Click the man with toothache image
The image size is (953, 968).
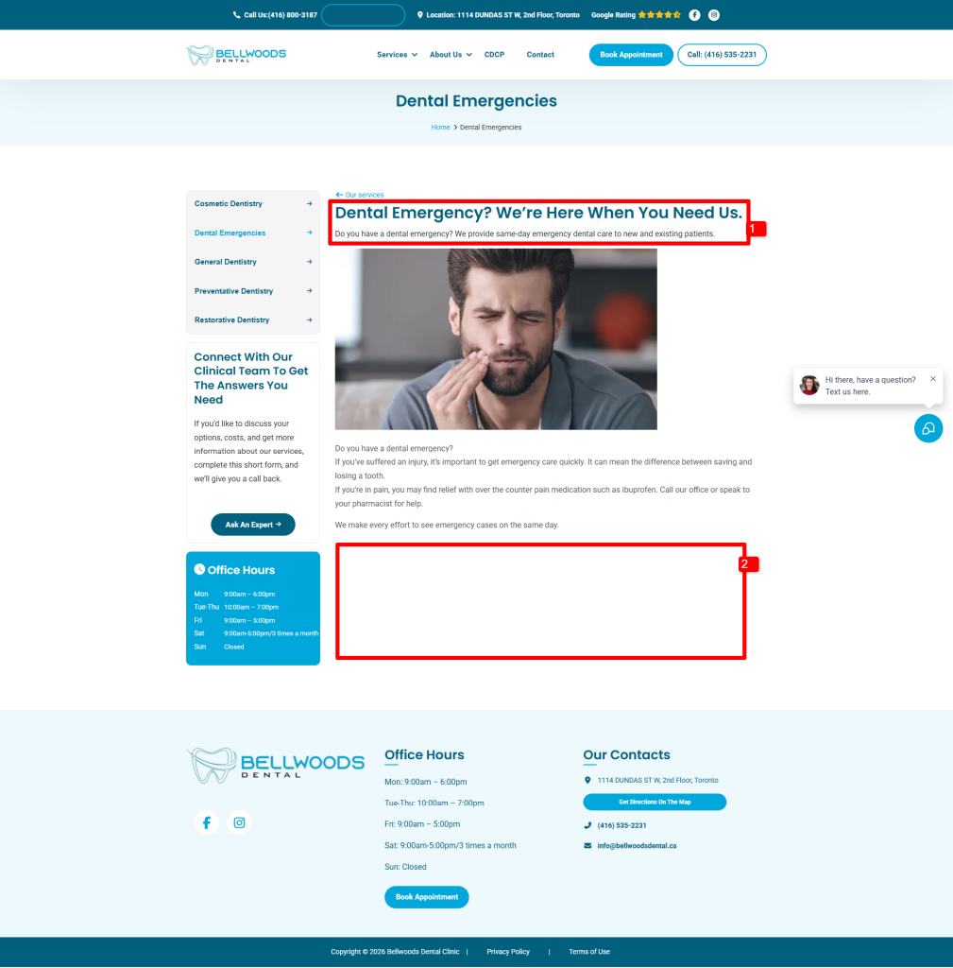point(496,339)
